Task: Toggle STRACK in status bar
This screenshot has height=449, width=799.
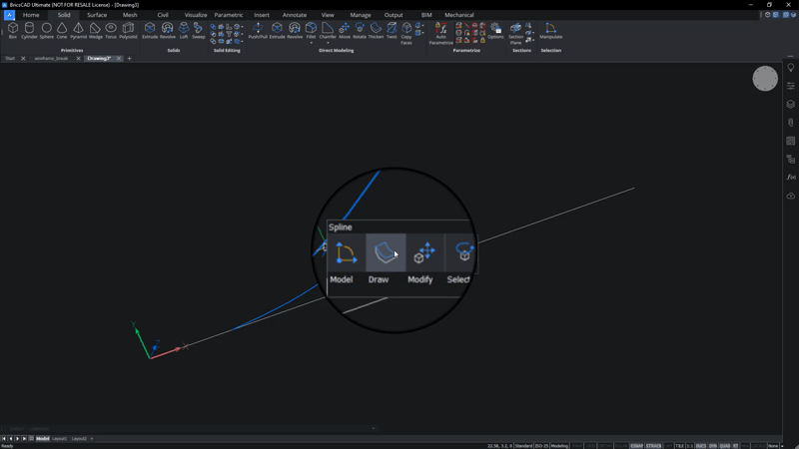Action: click(x=653, y=446)
